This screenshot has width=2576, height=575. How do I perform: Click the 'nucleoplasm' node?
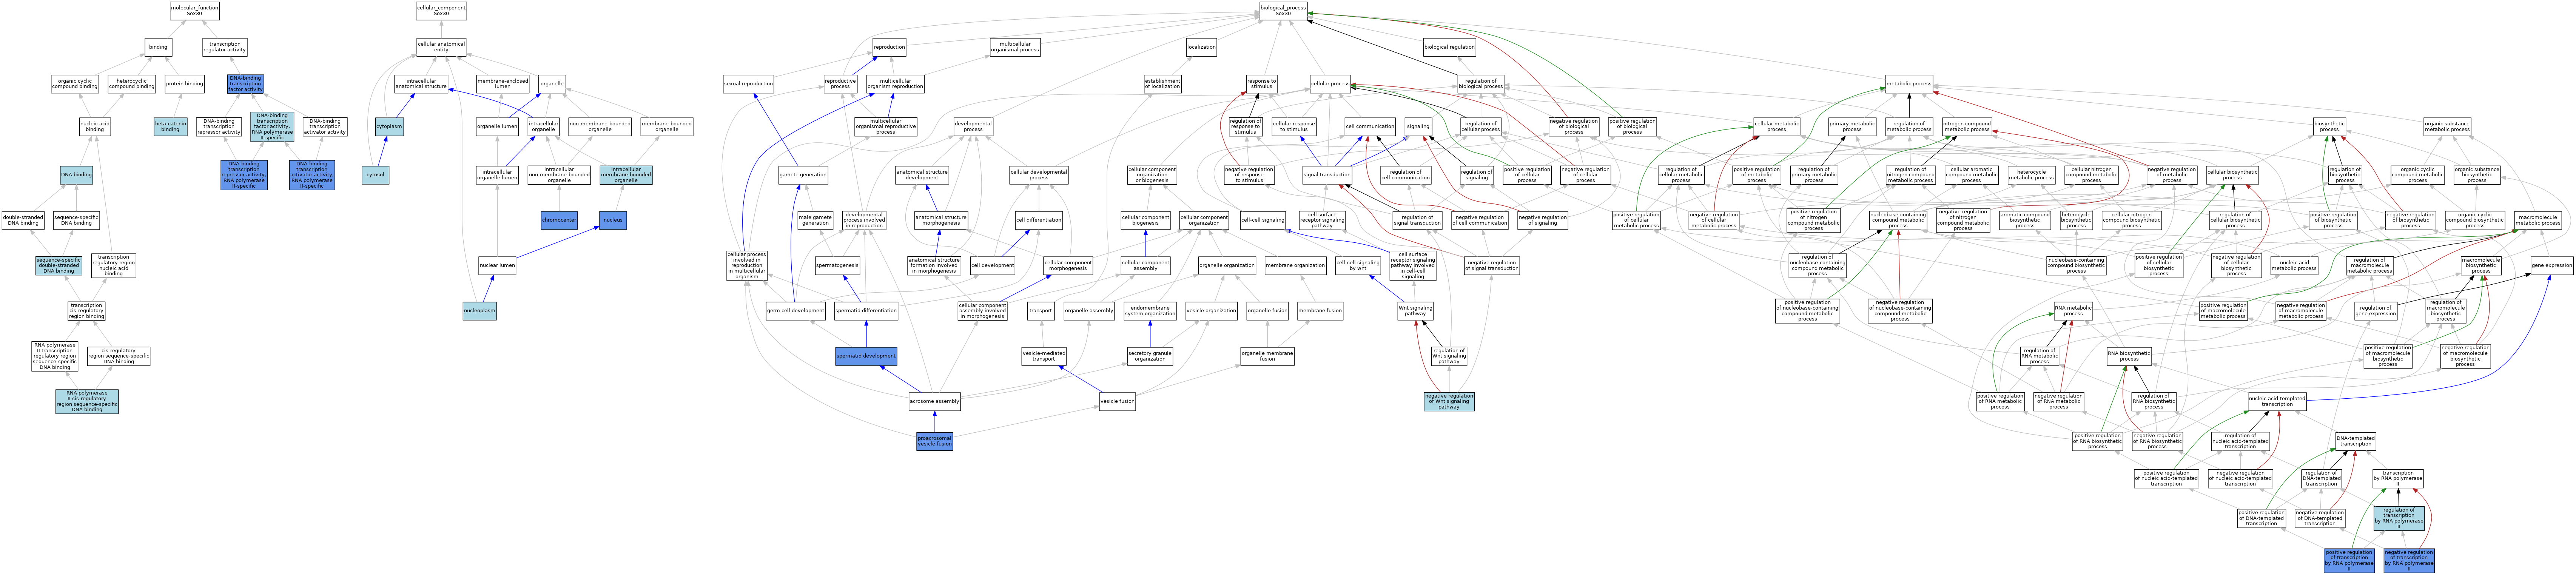coord(480,311)
